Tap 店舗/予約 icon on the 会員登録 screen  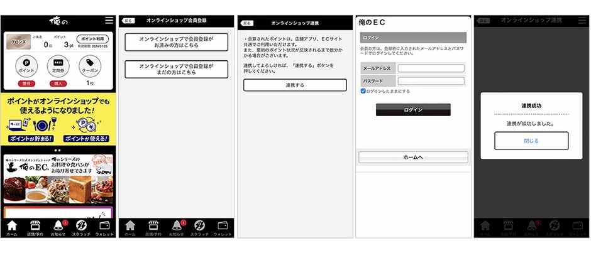click(153, 227)
